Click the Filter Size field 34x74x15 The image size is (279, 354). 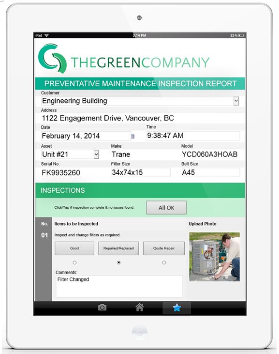(x=141, y=172)
